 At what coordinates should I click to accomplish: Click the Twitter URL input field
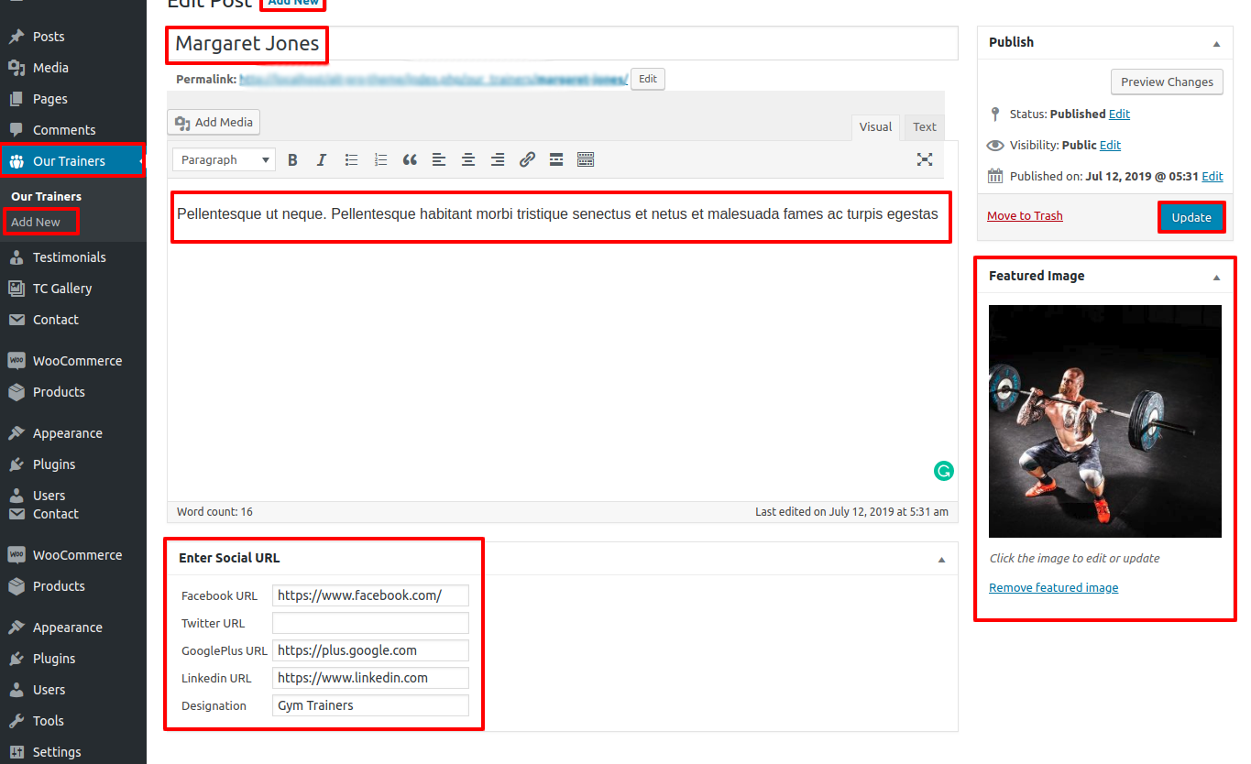pyautogui.click(x=370, y=623)
